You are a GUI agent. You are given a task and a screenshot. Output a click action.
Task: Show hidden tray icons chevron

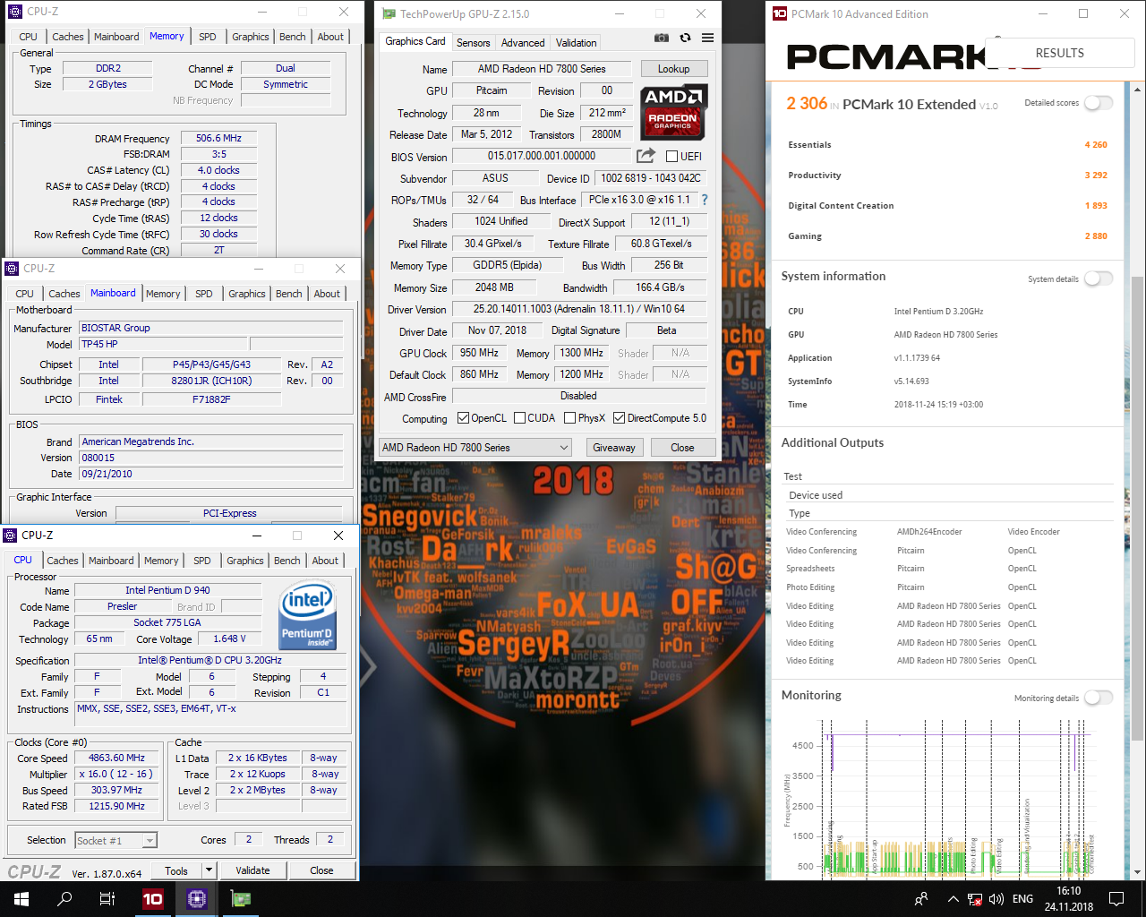(953, 899)
